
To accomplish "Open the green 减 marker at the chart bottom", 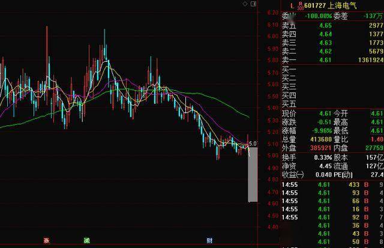I will tap(86, 240).
